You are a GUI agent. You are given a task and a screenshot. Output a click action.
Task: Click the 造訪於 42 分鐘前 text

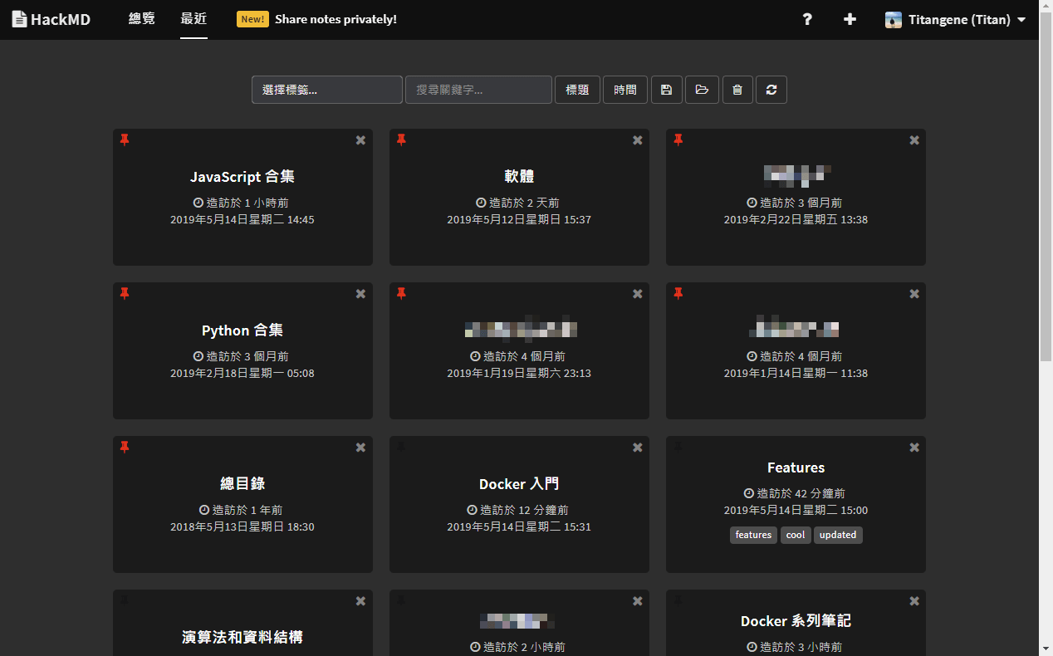click(x=801, y=493)
